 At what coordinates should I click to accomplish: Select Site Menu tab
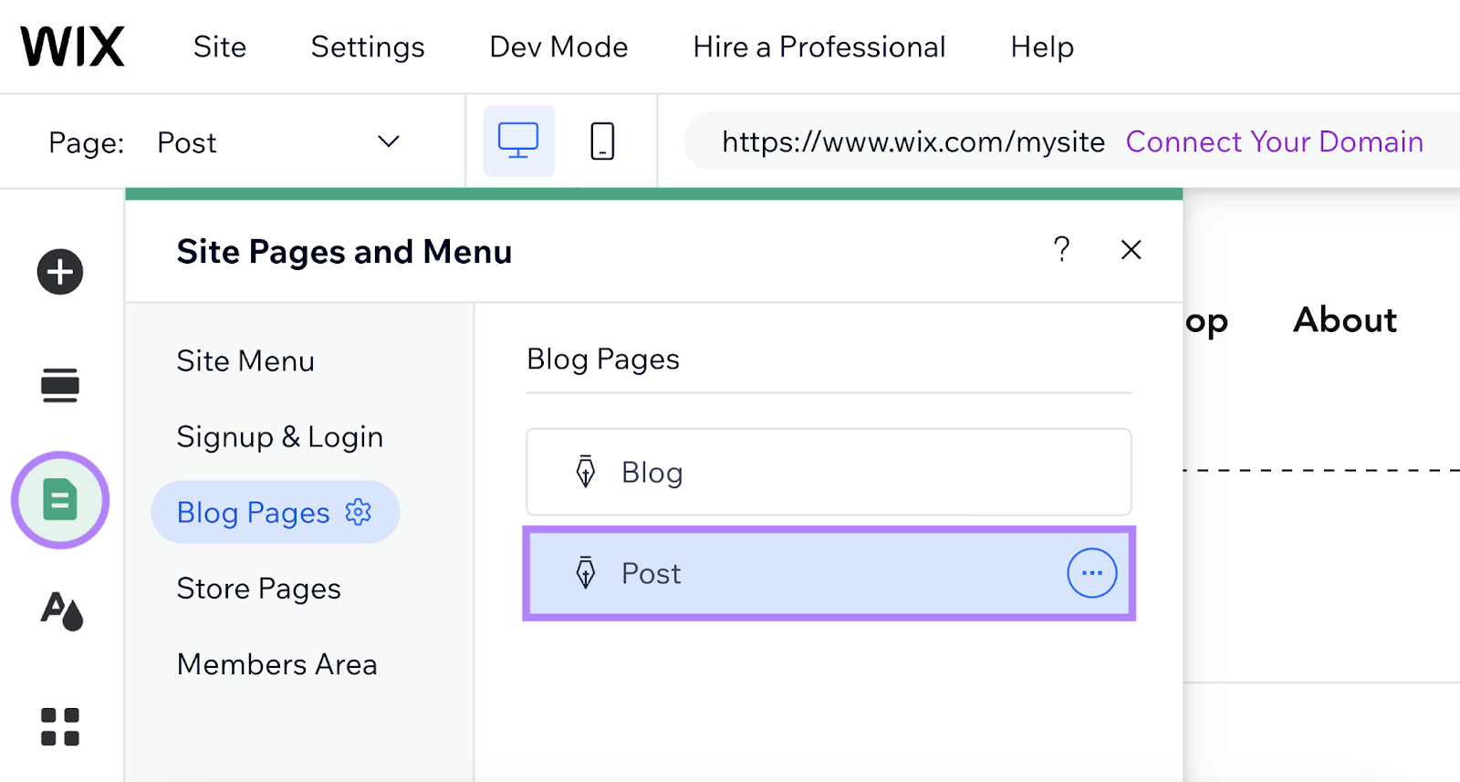245,361
